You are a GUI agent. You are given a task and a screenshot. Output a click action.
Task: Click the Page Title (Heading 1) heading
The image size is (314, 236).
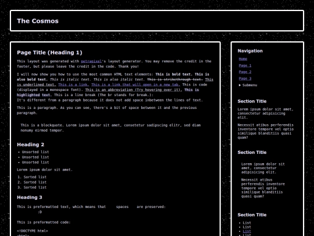click(x=49, y=52)
